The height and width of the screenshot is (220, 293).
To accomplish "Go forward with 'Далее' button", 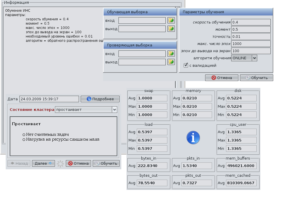I will 43,164.
